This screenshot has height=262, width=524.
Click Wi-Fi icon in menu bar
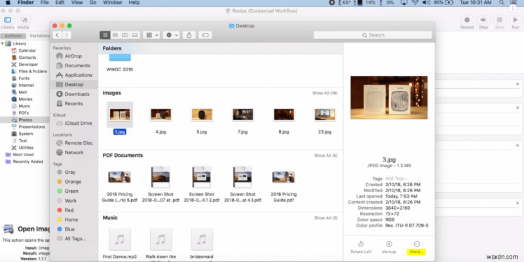point(415,3)
